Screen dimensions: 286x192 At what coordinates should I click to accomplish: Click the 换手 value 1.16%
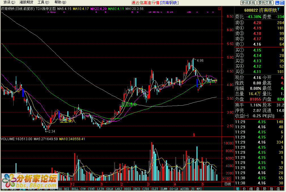click(255, 105)
